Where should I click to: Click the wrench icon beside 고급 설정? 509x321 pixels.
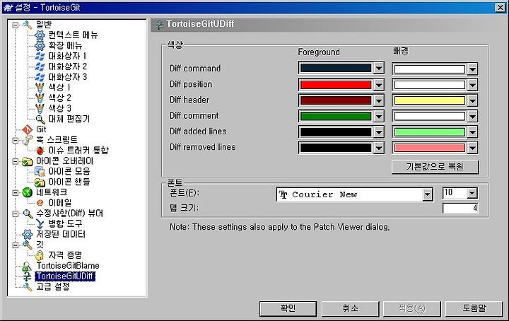28,286
